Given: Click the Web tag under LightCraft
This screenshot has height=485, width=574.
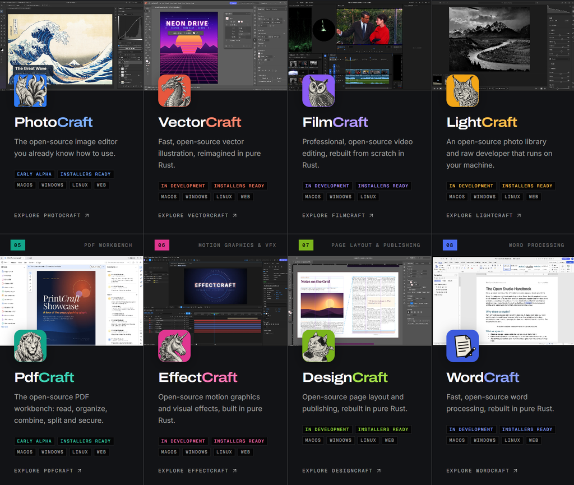Looking at the screenshot, I should [x=534, y=197].
